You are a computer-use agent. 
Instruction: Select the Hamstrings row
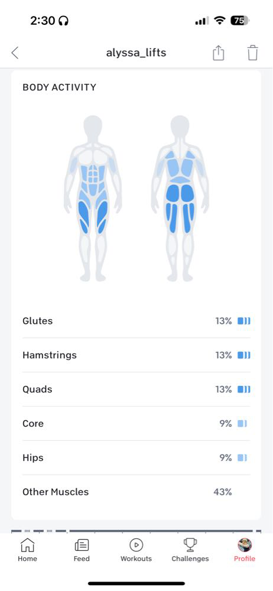tap(136, 355)
